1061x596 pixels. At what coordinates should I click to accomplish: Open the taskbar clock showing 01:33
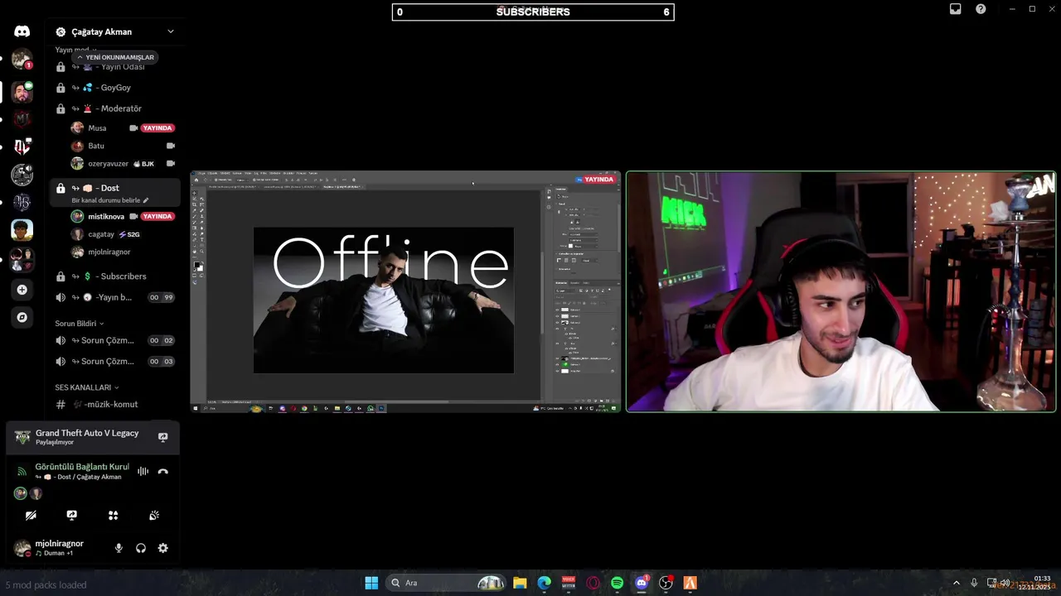click(x=1034, y=583)
